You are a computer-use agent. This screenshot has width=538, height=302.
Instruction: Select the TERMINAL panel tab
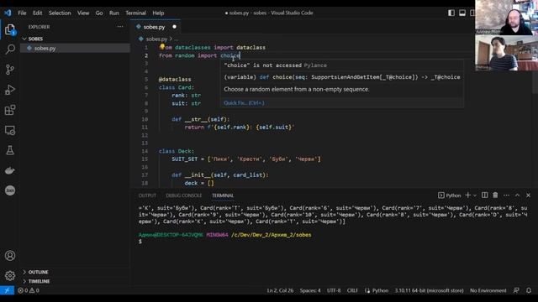[223, 195]
